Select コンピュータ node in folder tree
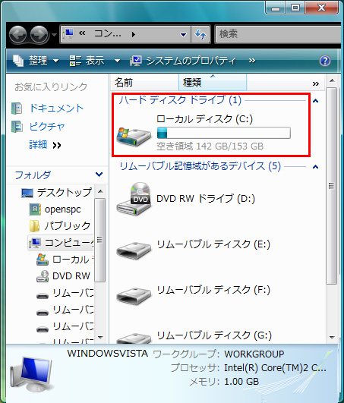This screenshot has width=344, height=403. [68, 243]
